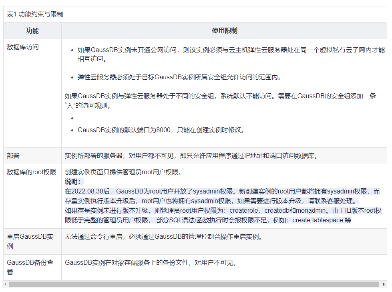Click the 'GaussDB备份查看' row label
This screenshot has width=392, height=292.
[x=30, y=267]
